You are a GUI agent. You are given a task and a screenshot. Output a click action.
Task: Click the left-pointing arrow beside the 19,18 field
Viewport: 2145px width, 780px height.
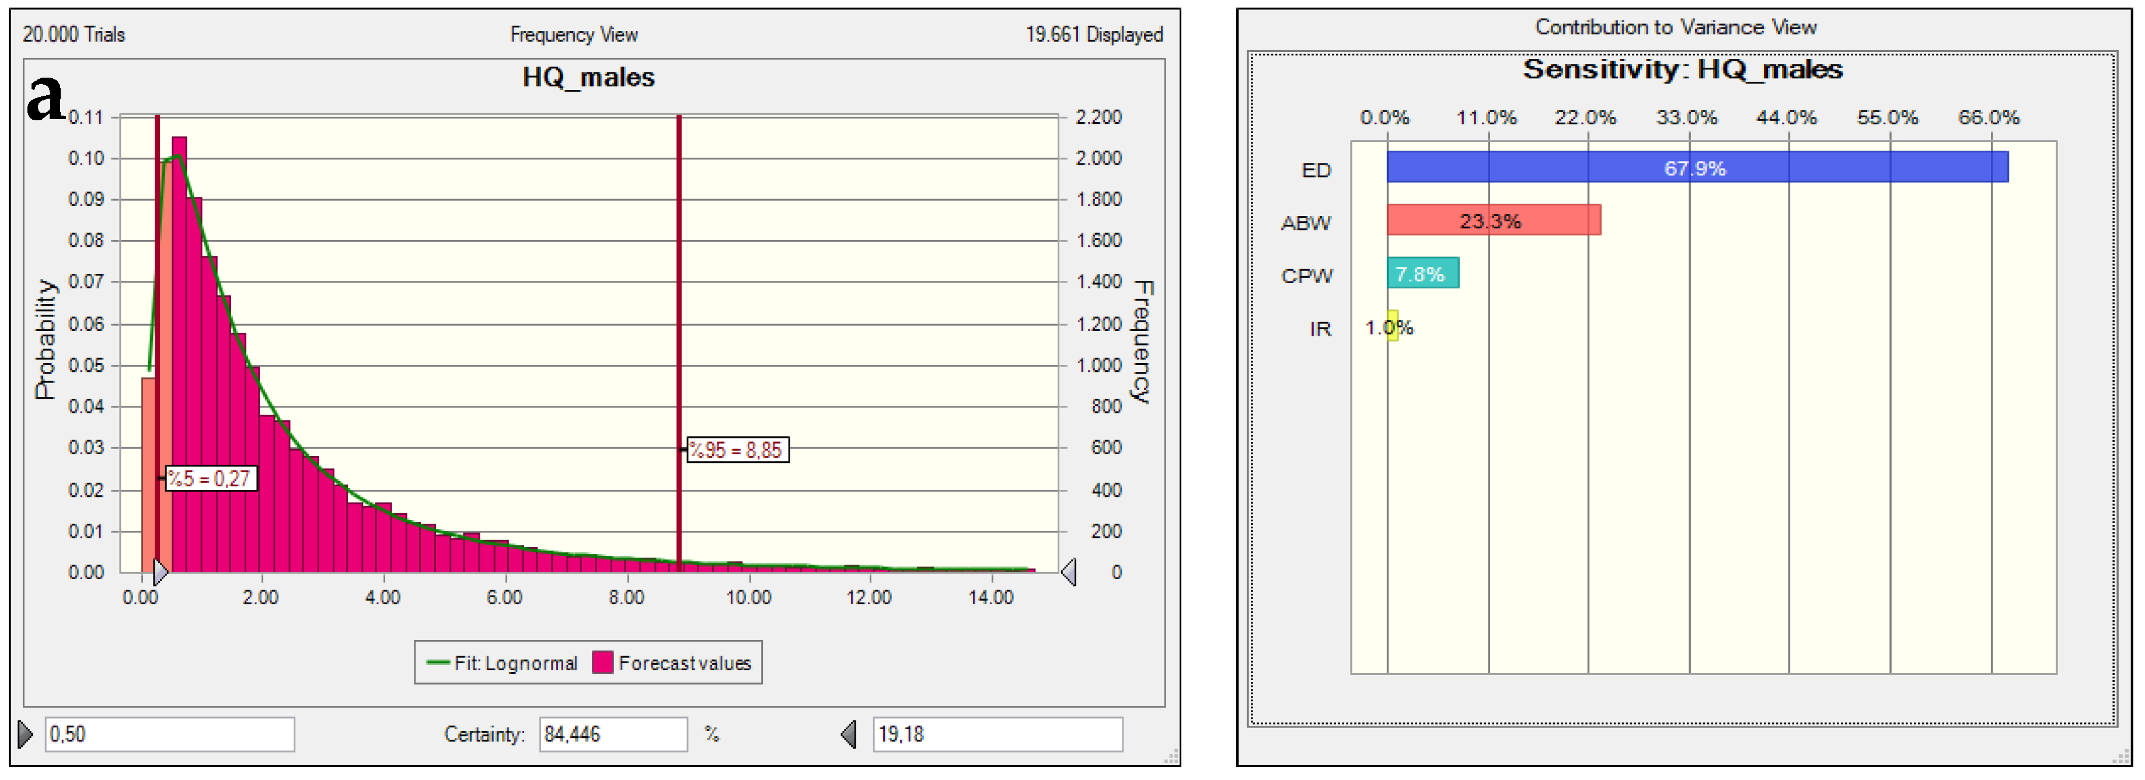click(x=849, y=734)
